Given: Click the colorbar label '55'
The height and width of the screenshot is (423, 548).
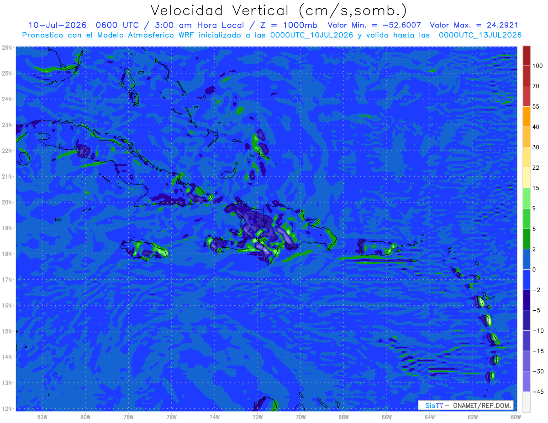Looking at the screenshot, I should (536, 106).
